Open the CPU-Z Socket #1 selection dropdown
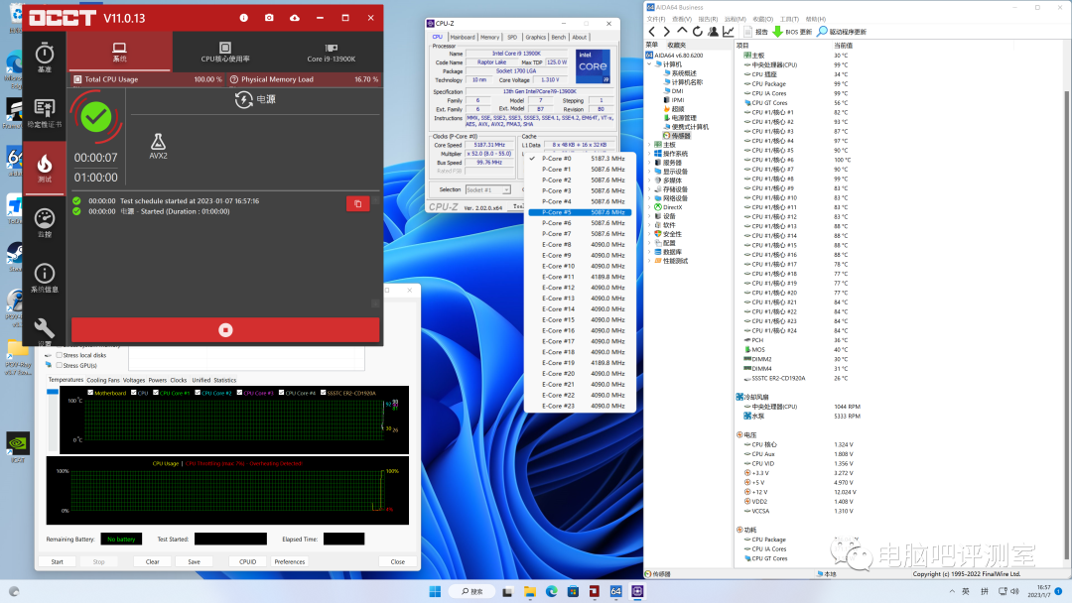Image resolution: width=1072 pixels, height=603 pixels. point(488,189)
